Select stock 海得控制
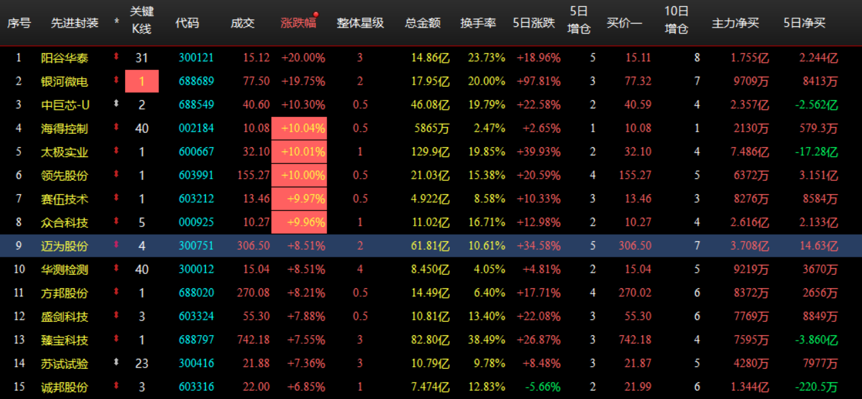The width and height of the screenshot is (862, 399). pos(65,128)
